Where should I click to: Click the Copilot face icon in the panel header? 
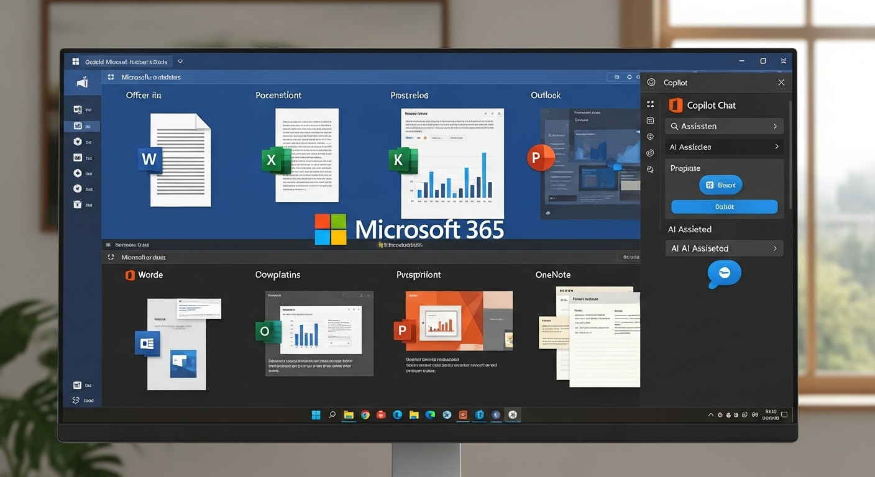click(651, 82)
